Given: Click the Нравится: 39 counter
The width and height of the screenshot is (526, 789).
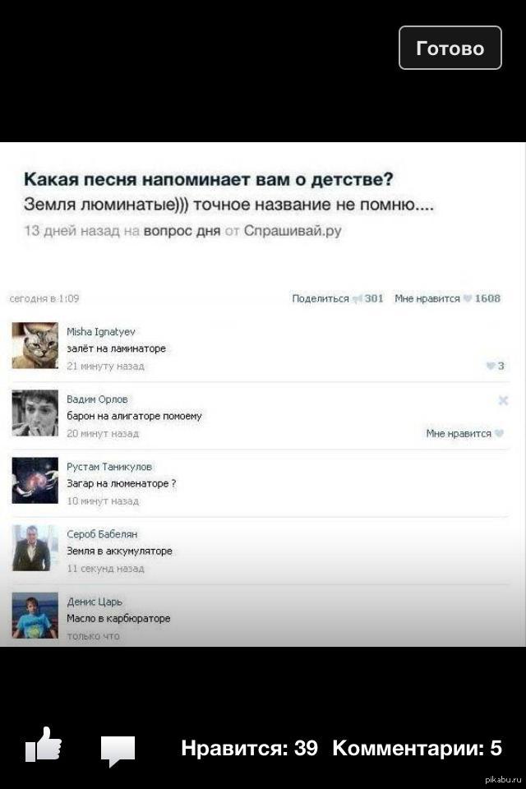Looking at the screenshot, I should pos(249,748).
